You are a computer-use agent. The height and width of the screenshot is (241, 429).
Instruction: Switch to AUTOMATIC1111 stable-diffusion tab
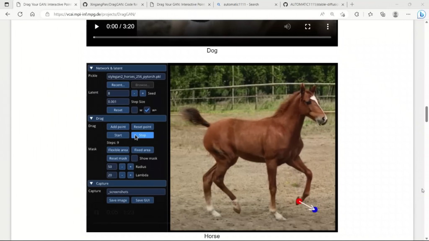(314, 4)
